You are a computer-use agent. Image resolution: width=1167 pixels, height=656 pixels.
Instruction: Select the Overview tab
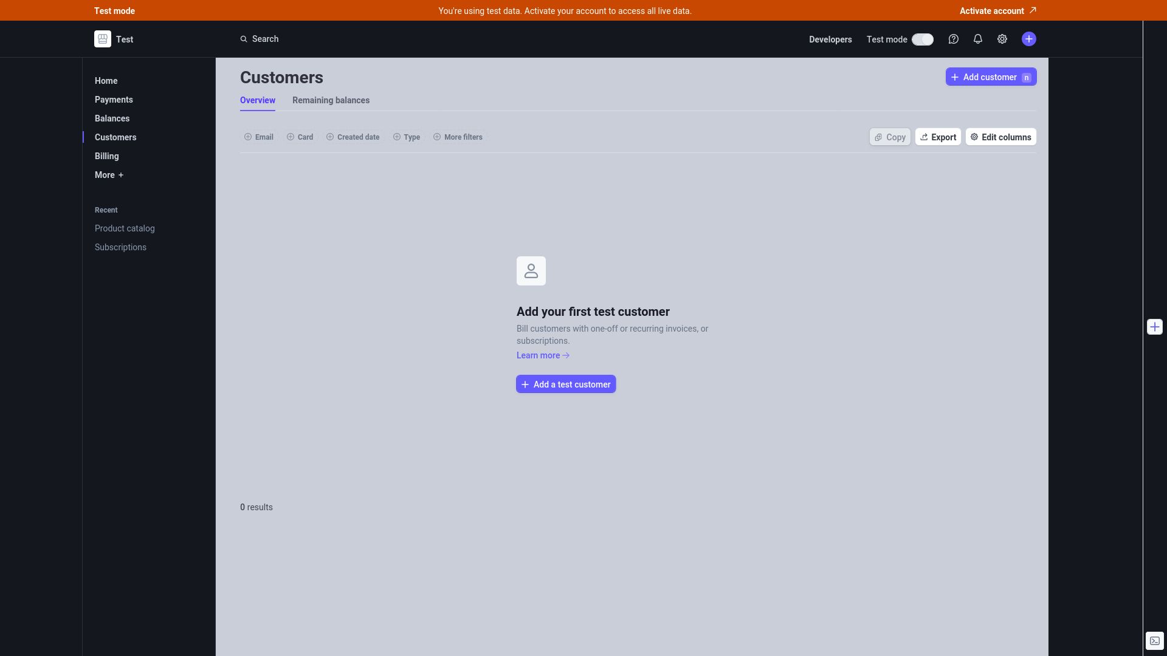pos(257,100)
